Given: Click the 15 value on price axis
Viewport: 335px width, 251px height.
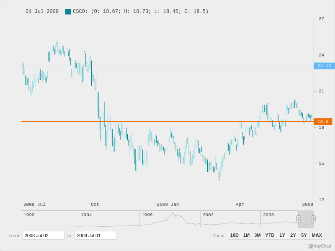Looking at the screenshot, I should (321, 164).
